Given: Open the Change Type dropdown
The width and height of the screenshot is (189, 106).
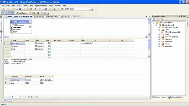Looking at the screenshot, I should [x=22, y=13].
